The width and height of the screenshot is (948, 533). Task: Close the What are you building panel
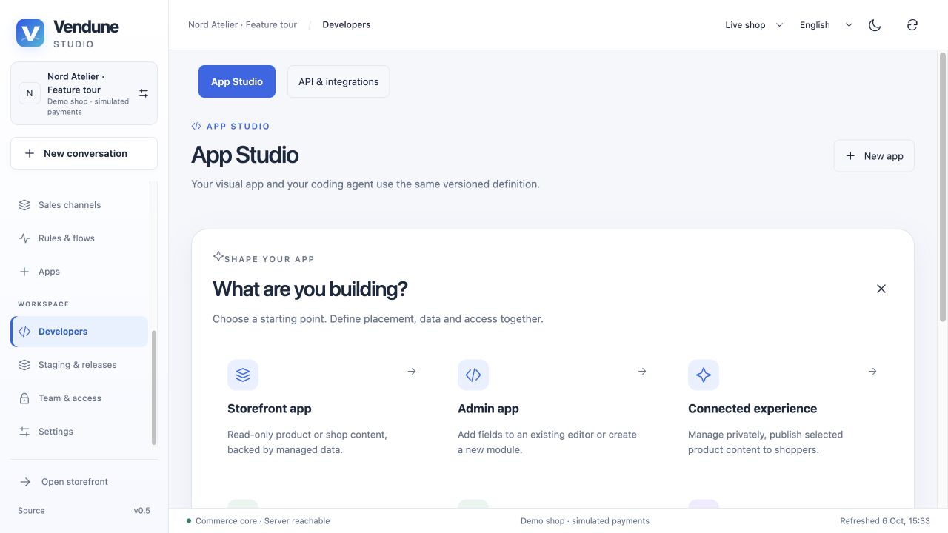point(881,289)
